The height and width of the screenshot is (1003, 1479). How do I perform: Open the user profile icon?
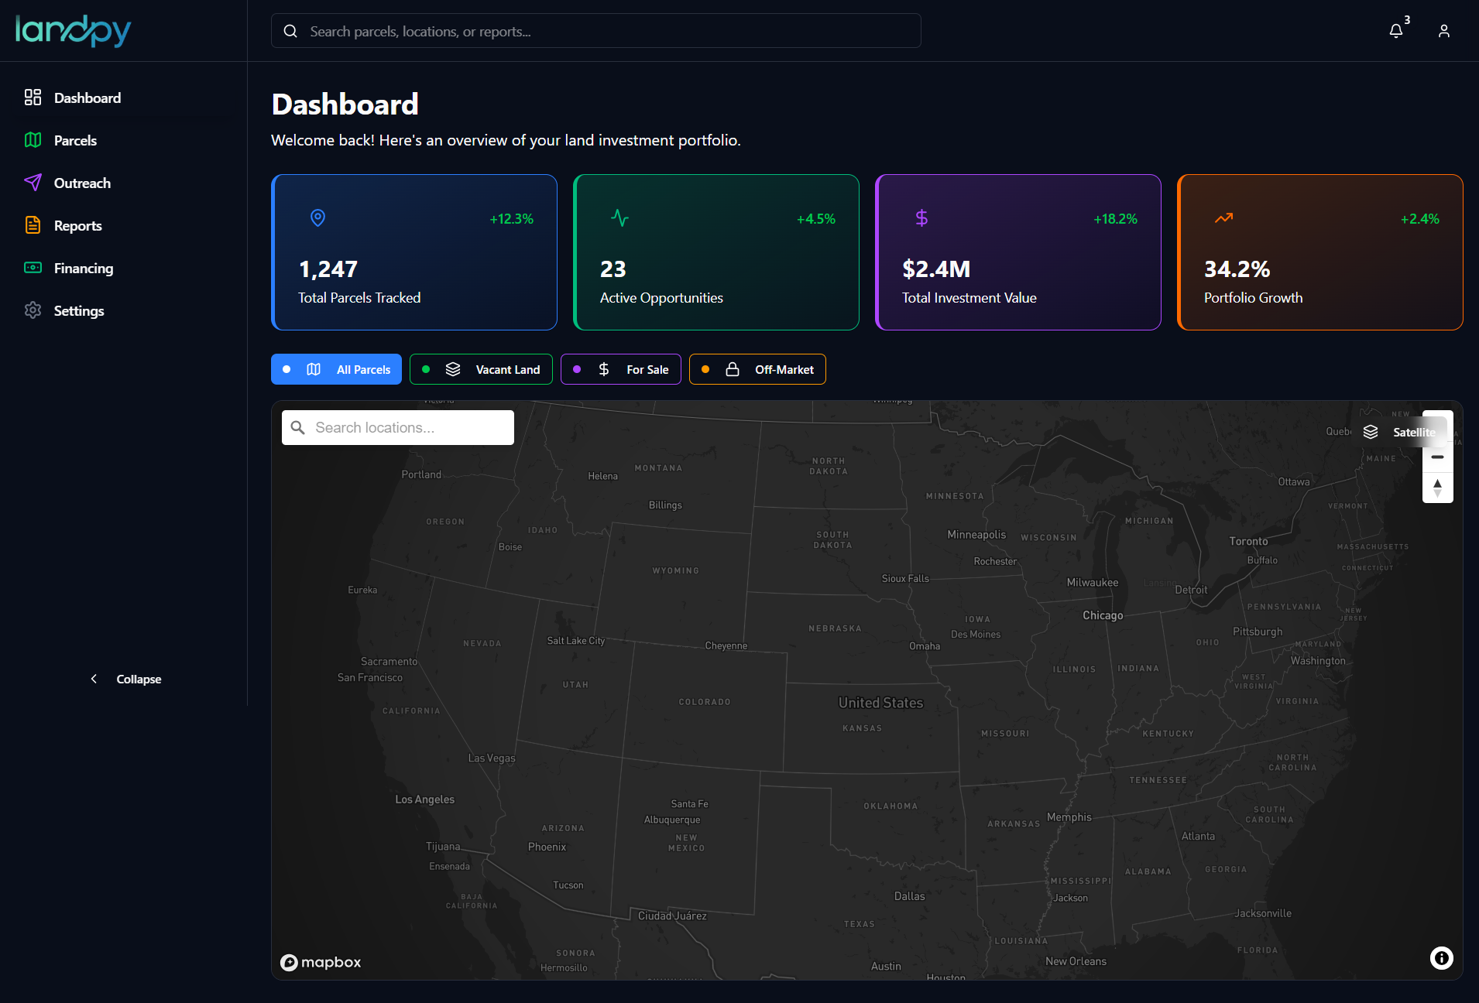(x=1443, y=31)
